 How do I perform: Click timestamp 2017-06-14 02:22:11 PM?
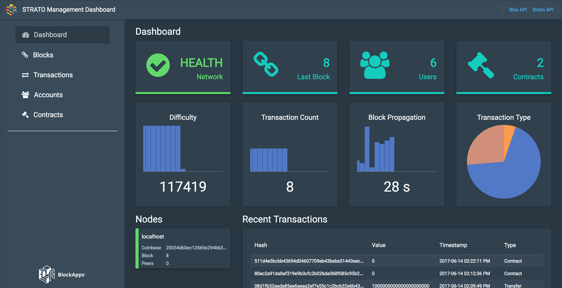tap(464, 261)
